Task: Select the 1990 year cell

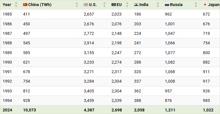Action: [x=7, y=62]
